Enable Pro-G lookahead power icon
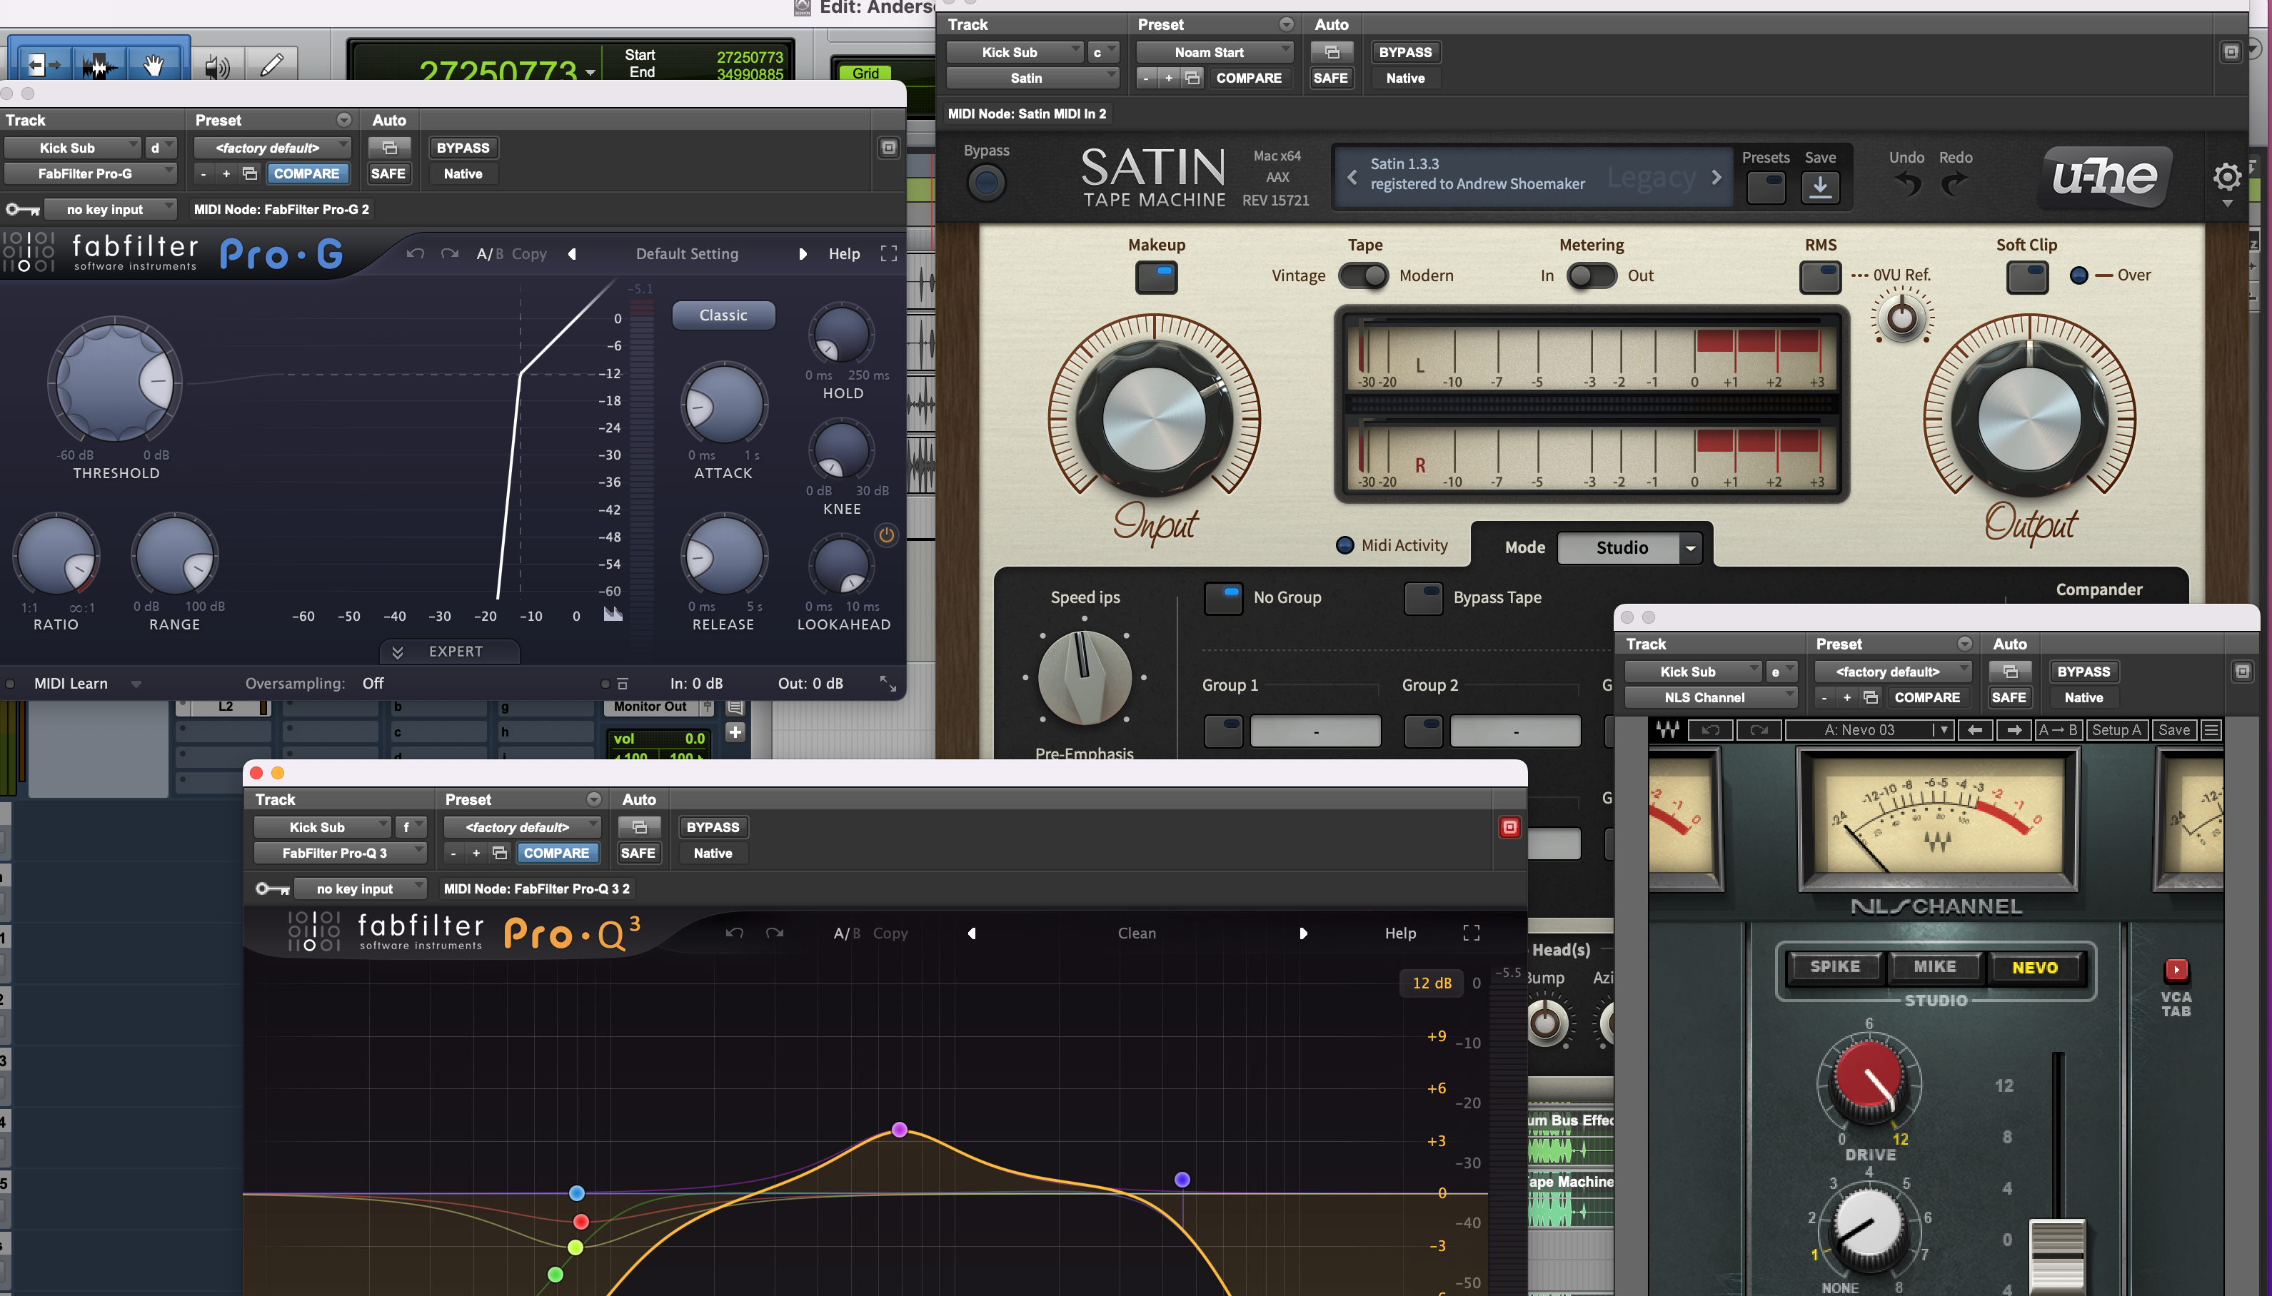Image resolution: width=2272 pixels, height=1296 pixels. click(886, 535)
